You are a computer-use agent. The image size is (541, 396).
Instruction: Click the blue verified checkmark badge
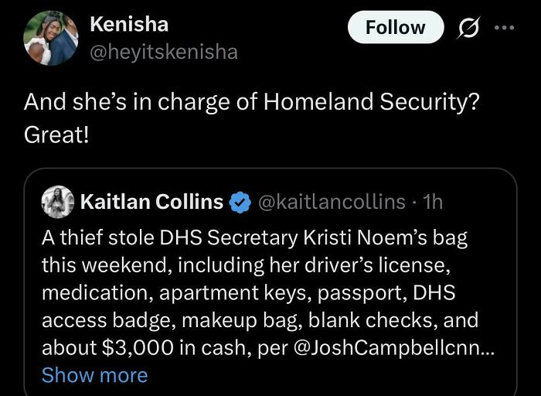coord(240,203)
